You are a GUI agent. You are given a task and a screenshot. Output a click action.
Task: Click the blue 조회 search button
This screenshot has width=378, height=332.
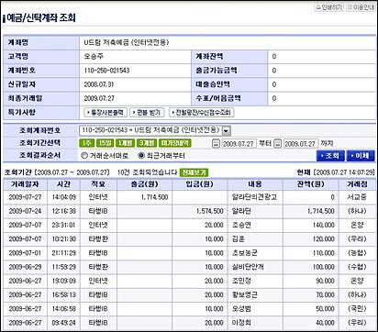(330, 156)
